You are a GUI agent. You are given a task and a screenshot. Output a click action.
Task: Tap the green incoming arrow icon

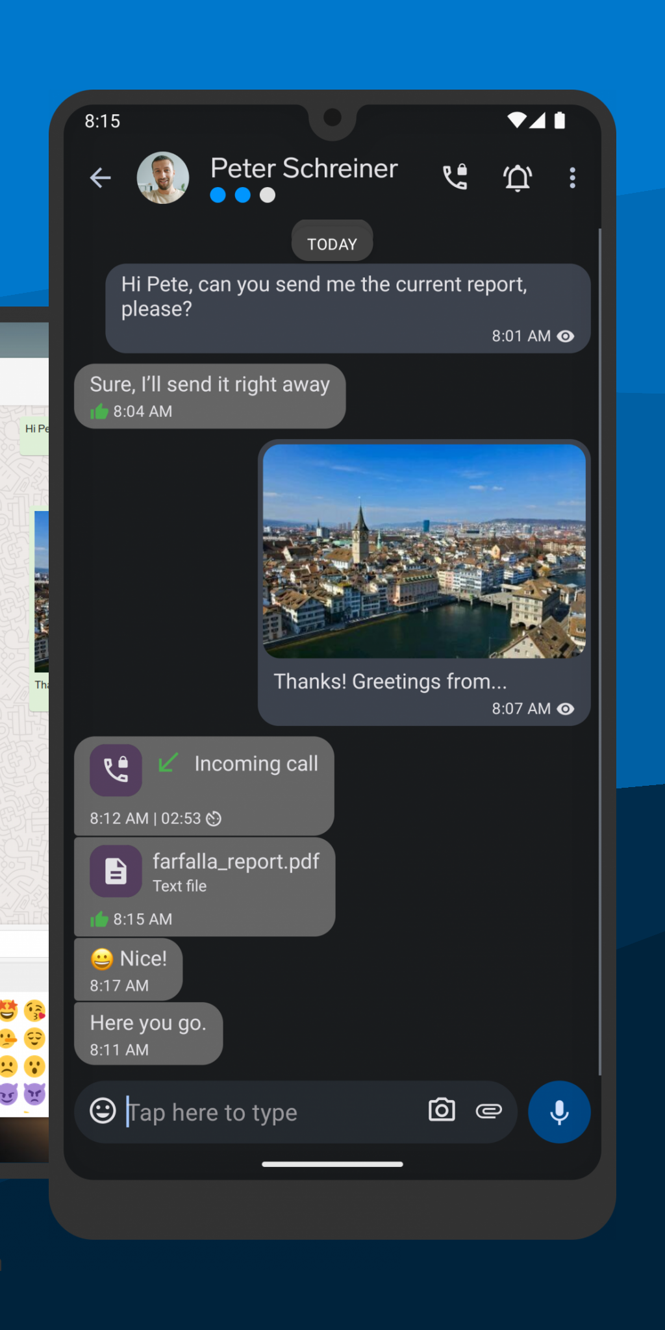pyautogui.click(x=168, y=762)
